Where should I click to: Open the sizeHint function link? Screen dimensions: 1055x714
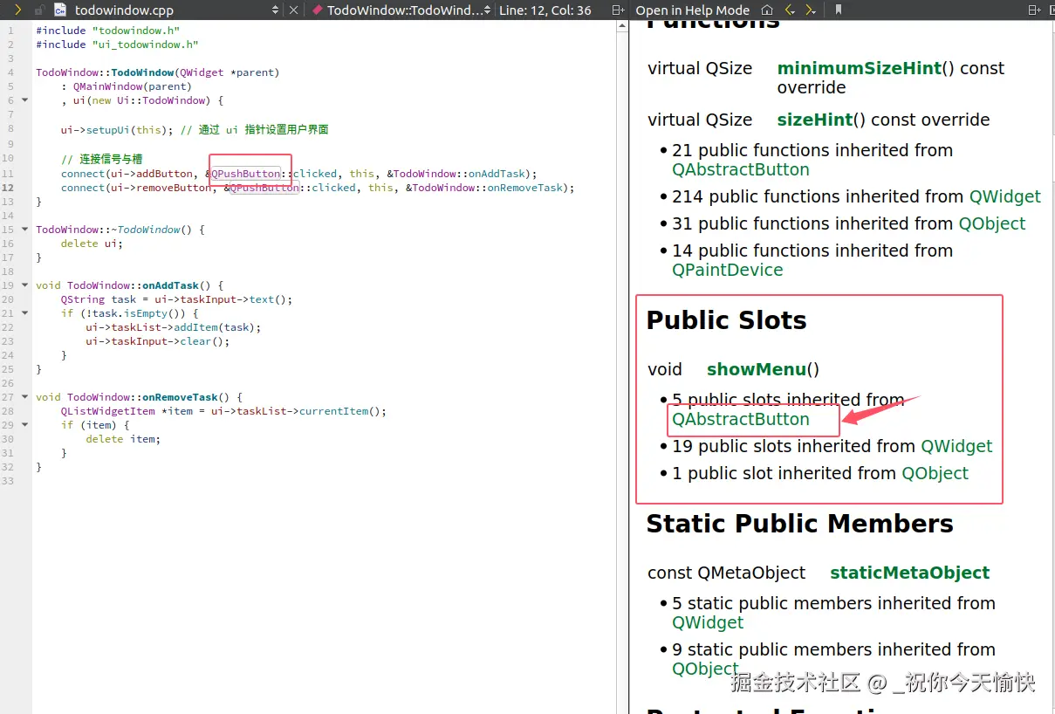pos(815,120)
